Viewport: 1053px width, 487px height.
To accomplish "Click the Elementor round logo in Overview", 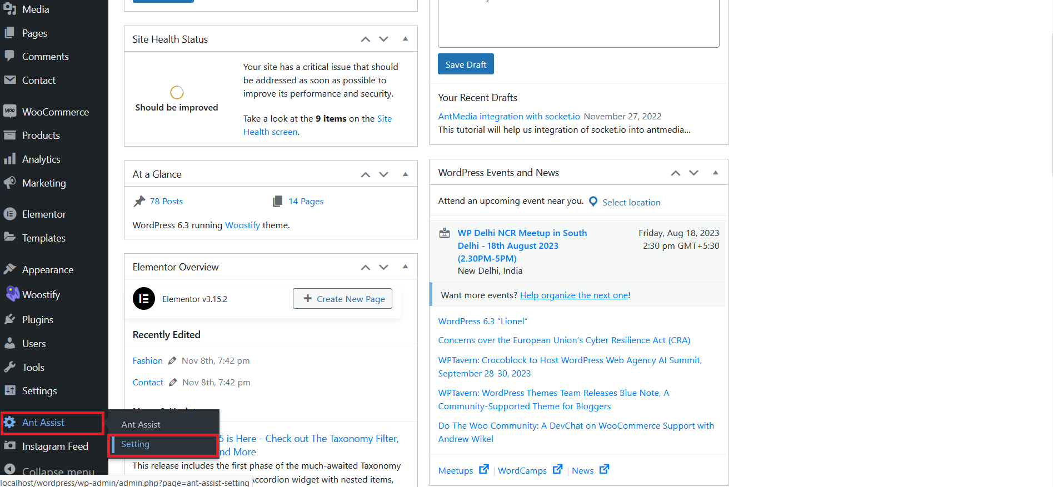I will (x=144, y=299).
